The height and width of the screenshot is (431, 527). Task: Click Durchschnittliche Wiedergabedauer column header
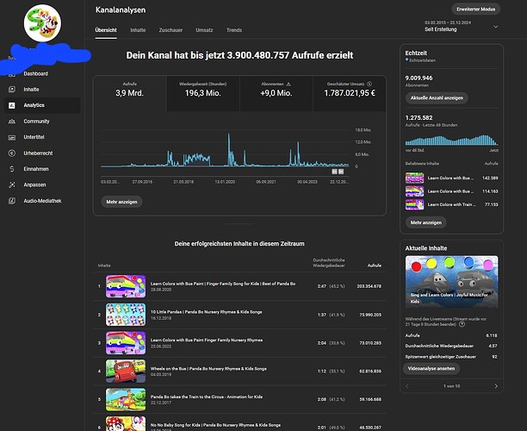tap(329, 263)
